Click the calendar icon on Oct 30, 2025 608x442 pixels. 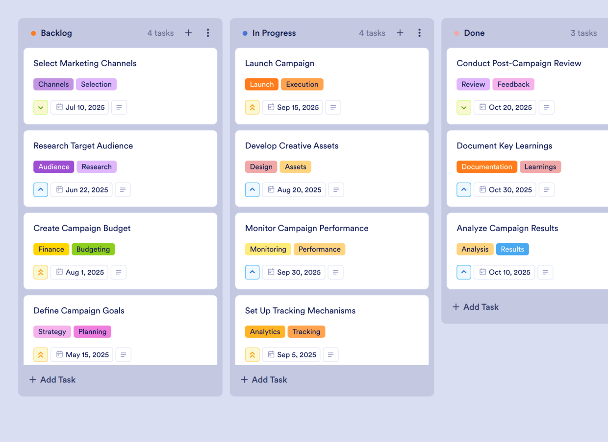[x=482, y=189]
